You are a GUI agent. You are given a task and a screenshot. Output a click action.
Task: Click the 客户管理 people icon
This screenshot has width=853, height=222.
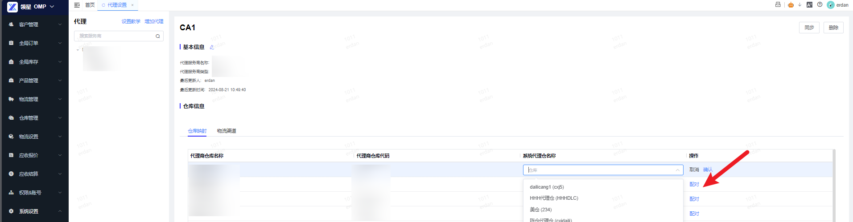coord(11,24)
